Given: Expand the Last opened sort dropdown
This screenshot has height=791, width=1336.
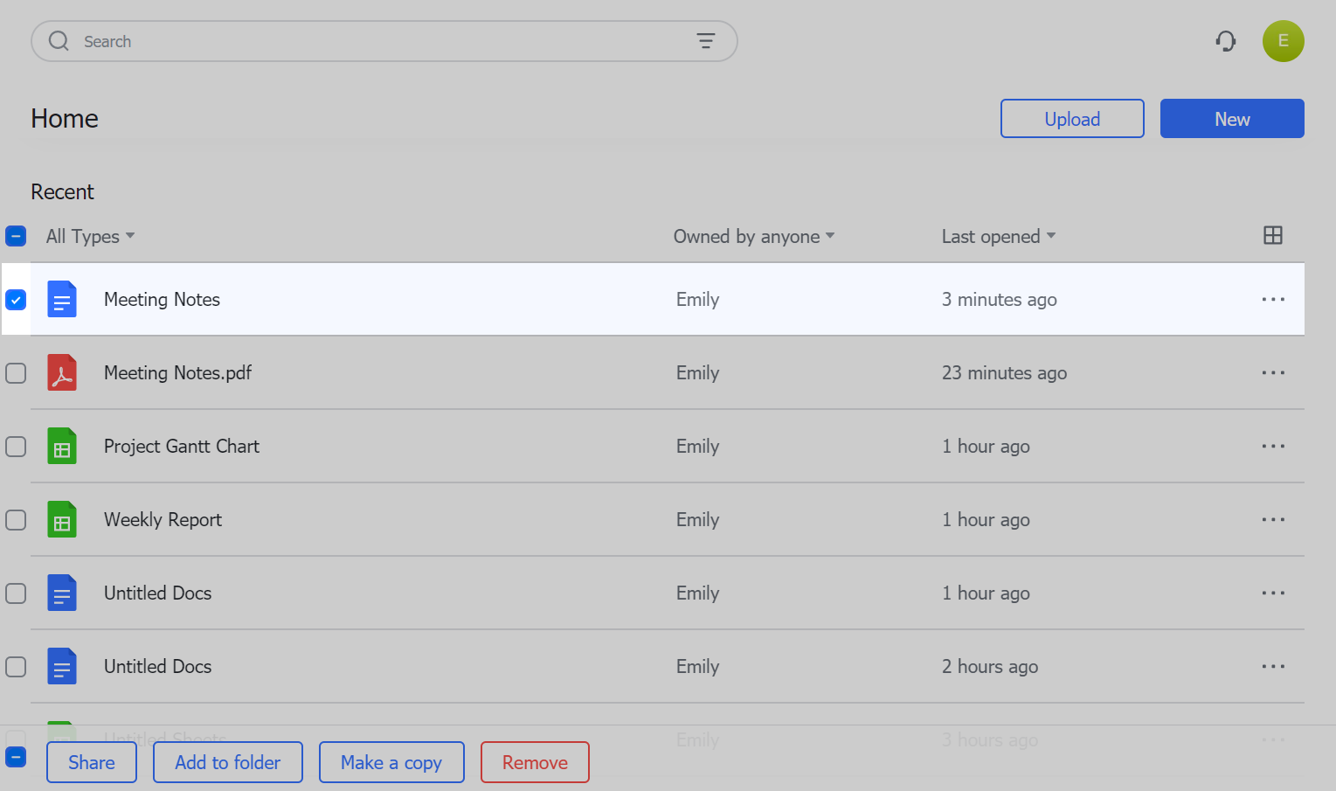Looking at the screenshot, I should 998,236.
